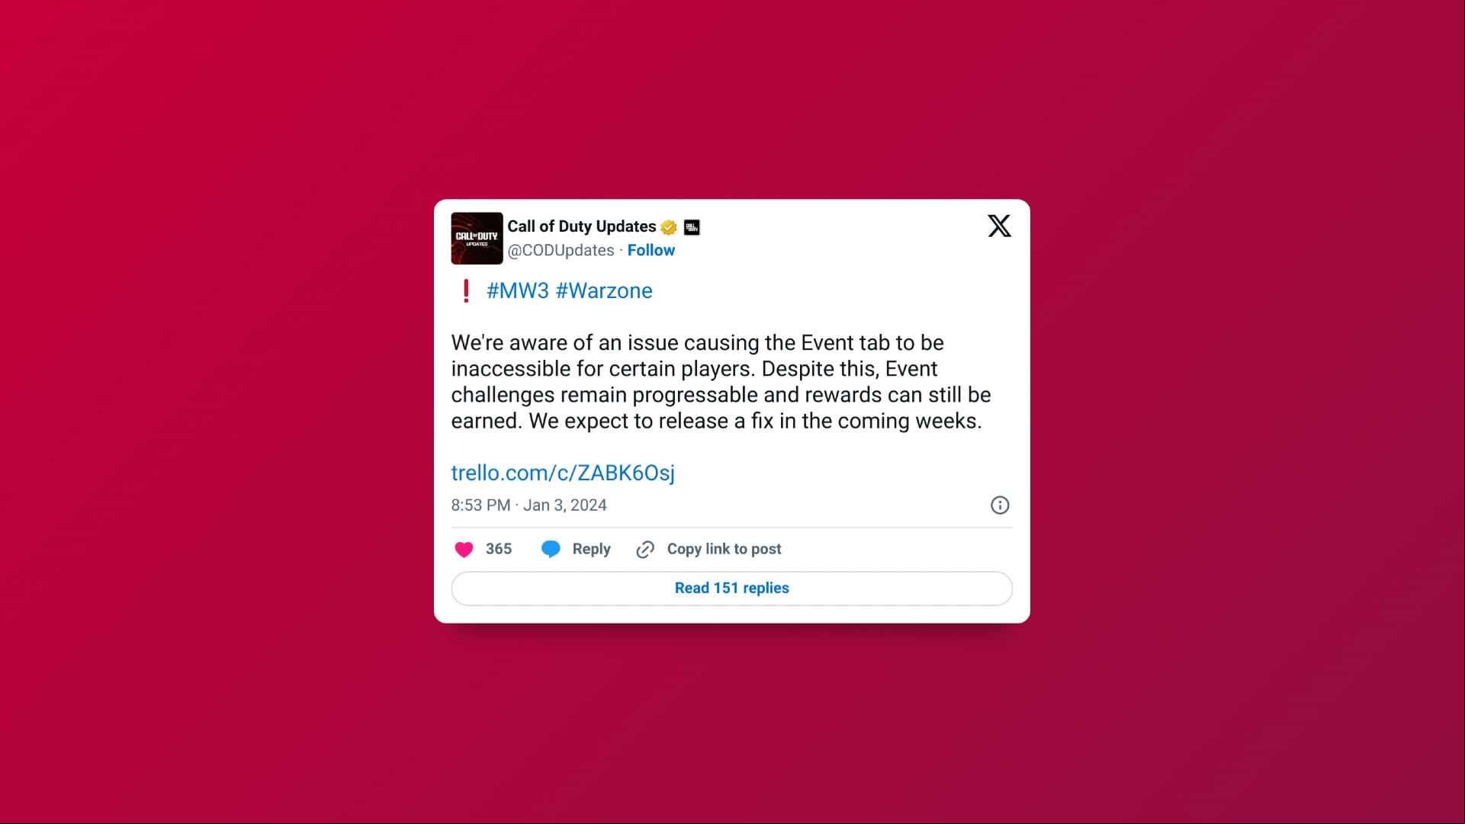Click the 365 likes count

tap(499, 549)
